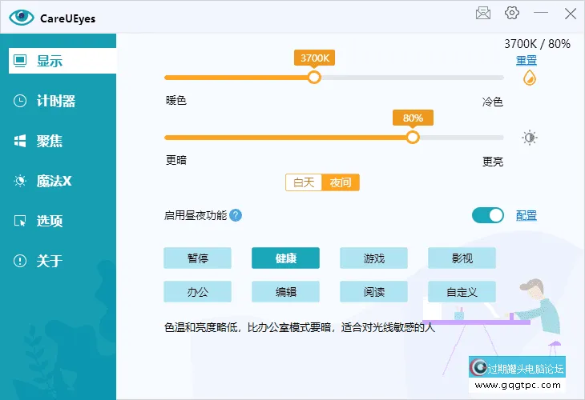Click the 重置 reset link
The width and height of the screenshot is (585, 400).
526,60
